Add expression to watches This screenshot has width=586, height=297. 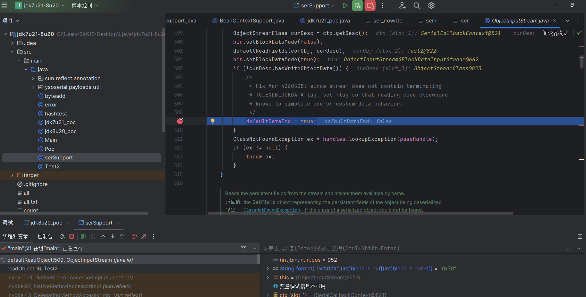(x=568, y=249)
